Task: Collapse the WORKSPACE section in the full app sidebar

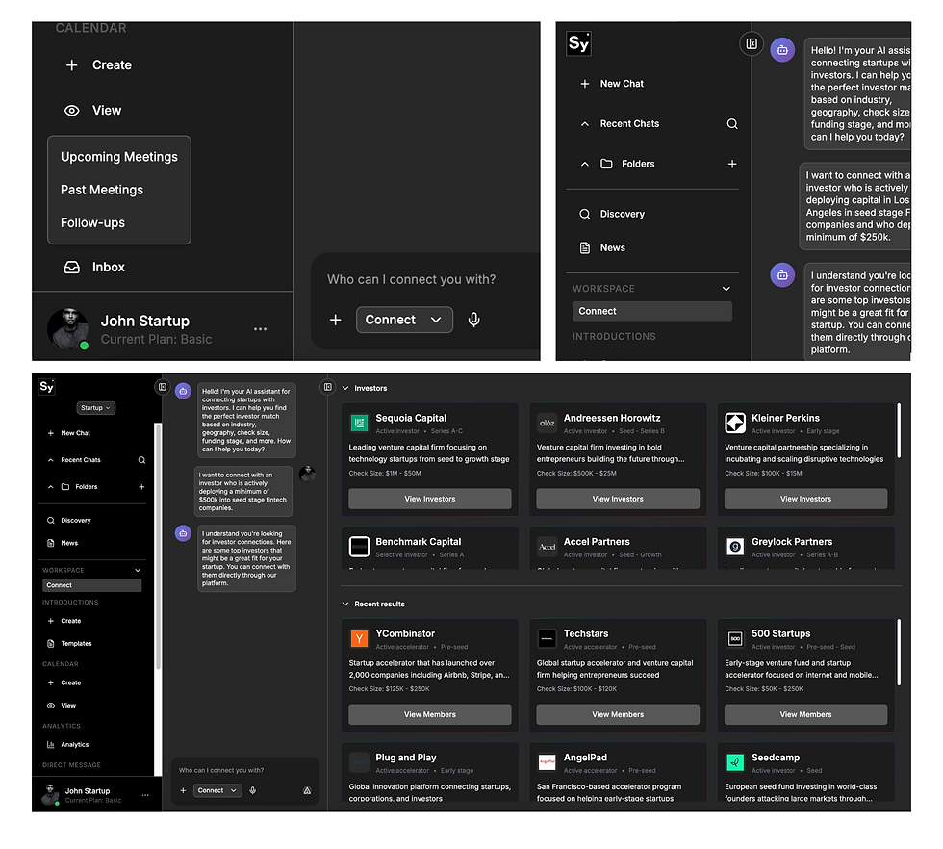Action: pyautogui.click(x=138, y=571)
